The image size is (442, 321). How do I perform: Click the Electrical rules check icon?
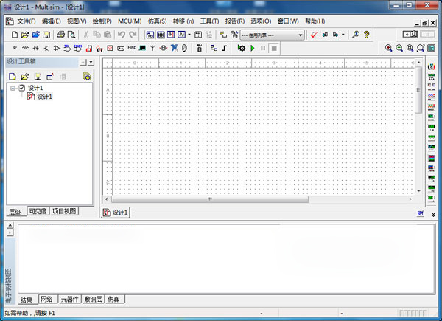(x=314, y=35)
